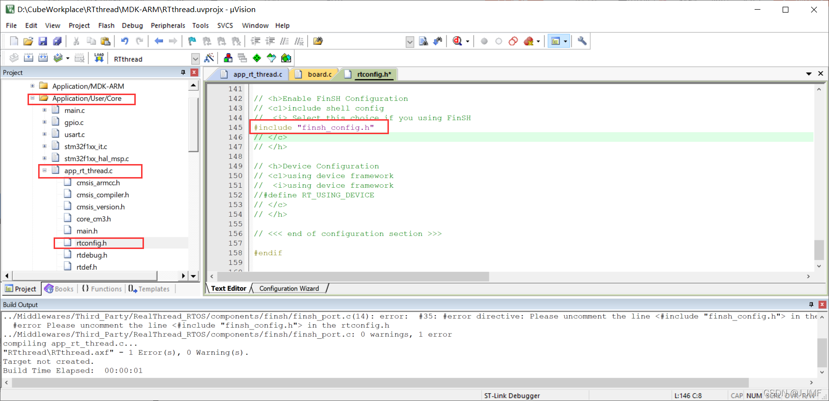Select stm32f1xx_it.c in the project tree
829x401 pixels.
[86, 146]
